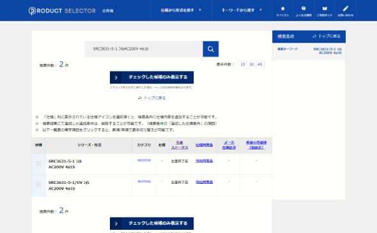Set display count to 45

(x=259, y=64)
